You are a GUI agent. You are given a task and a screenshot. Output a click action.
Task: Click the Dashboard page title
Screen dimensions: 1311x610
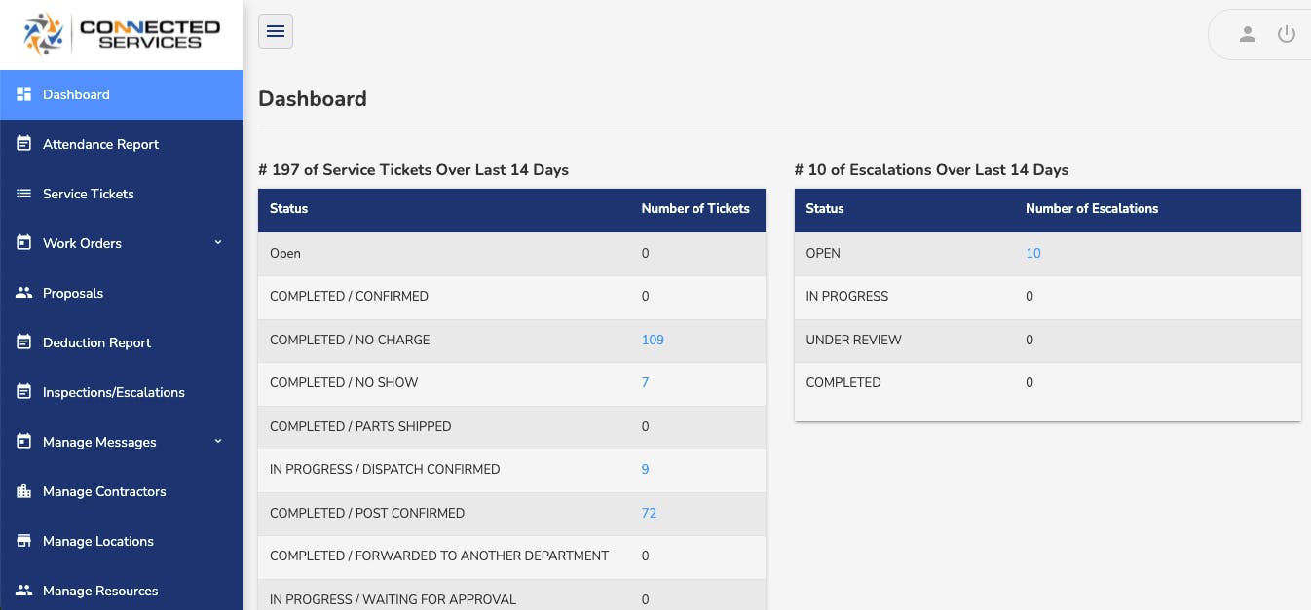(313, 98)
